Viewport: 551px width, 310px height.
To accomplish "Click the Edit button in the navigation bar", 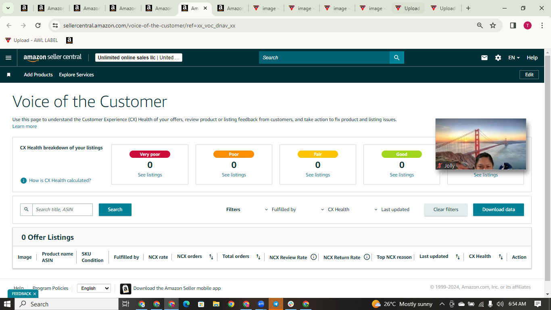I will [x=529, y=75].
